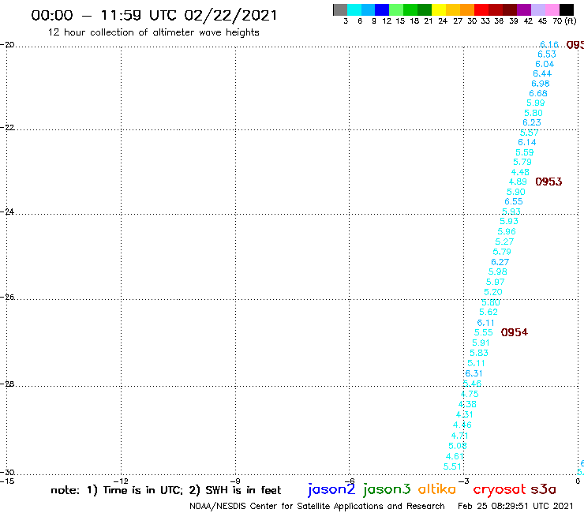Click the 4.61 wave height value

[455, 456]
